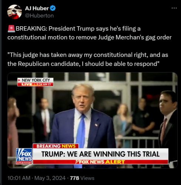
Task: Click the red siren emoji
Action: coord(11,28)
